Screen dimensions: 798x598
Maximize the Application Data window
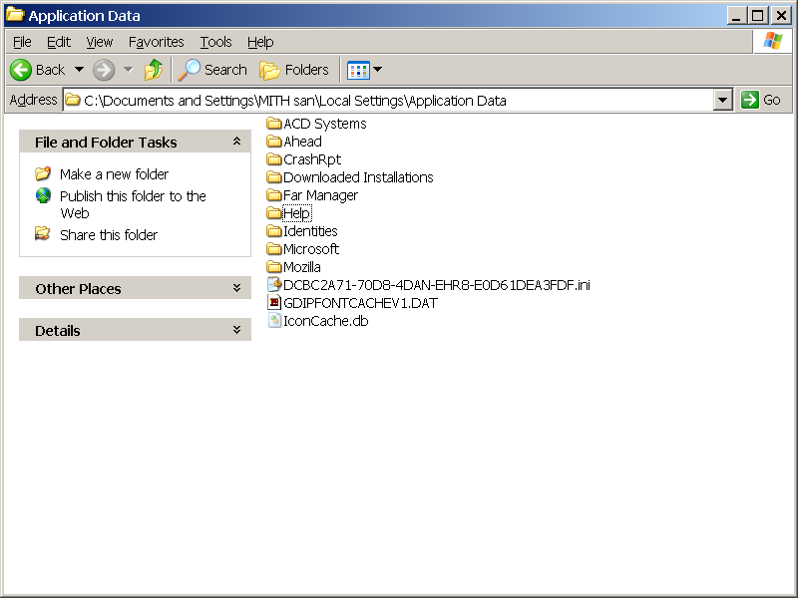pyautogui.click(x=757, y=16)
